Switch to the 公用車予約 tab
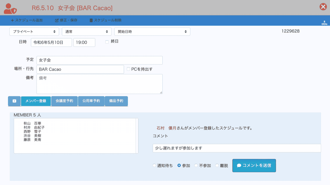The height and width of the screenshot is (185, 330). coord(91,101)
